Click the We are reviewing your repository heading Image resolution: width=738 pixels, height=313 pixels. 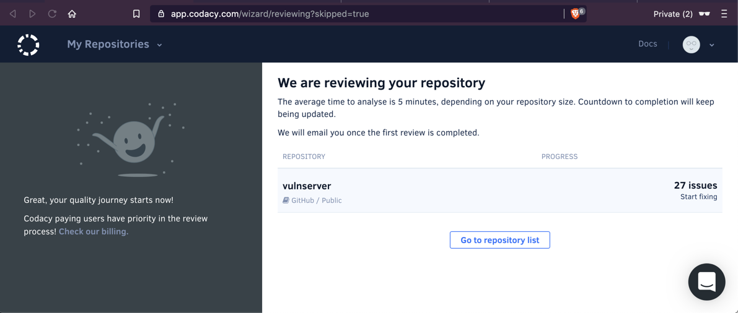point(381,83)
